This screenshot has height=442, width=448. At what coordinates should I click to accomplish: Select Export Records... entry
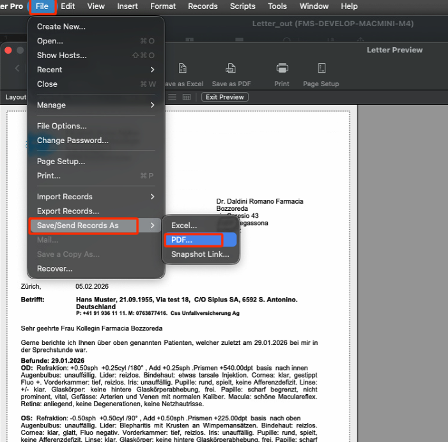96,211
